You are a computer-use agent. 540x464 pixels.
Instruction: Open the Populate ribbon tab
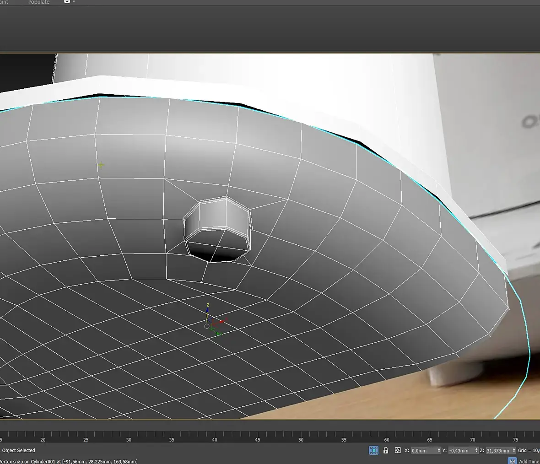[39, 2]
